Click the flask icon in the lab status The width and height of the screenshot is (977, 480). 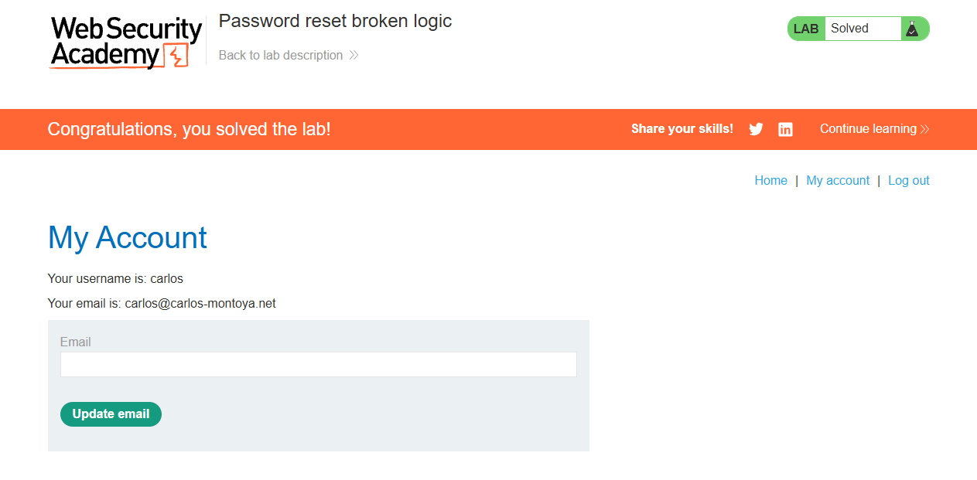(x=912, y=29)
